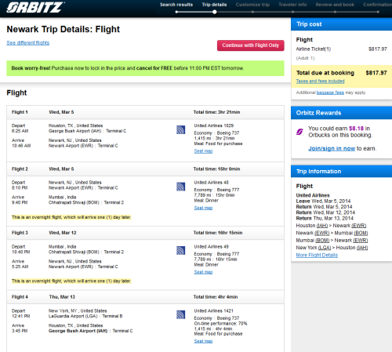Go to Search results step

coord(176,5)
